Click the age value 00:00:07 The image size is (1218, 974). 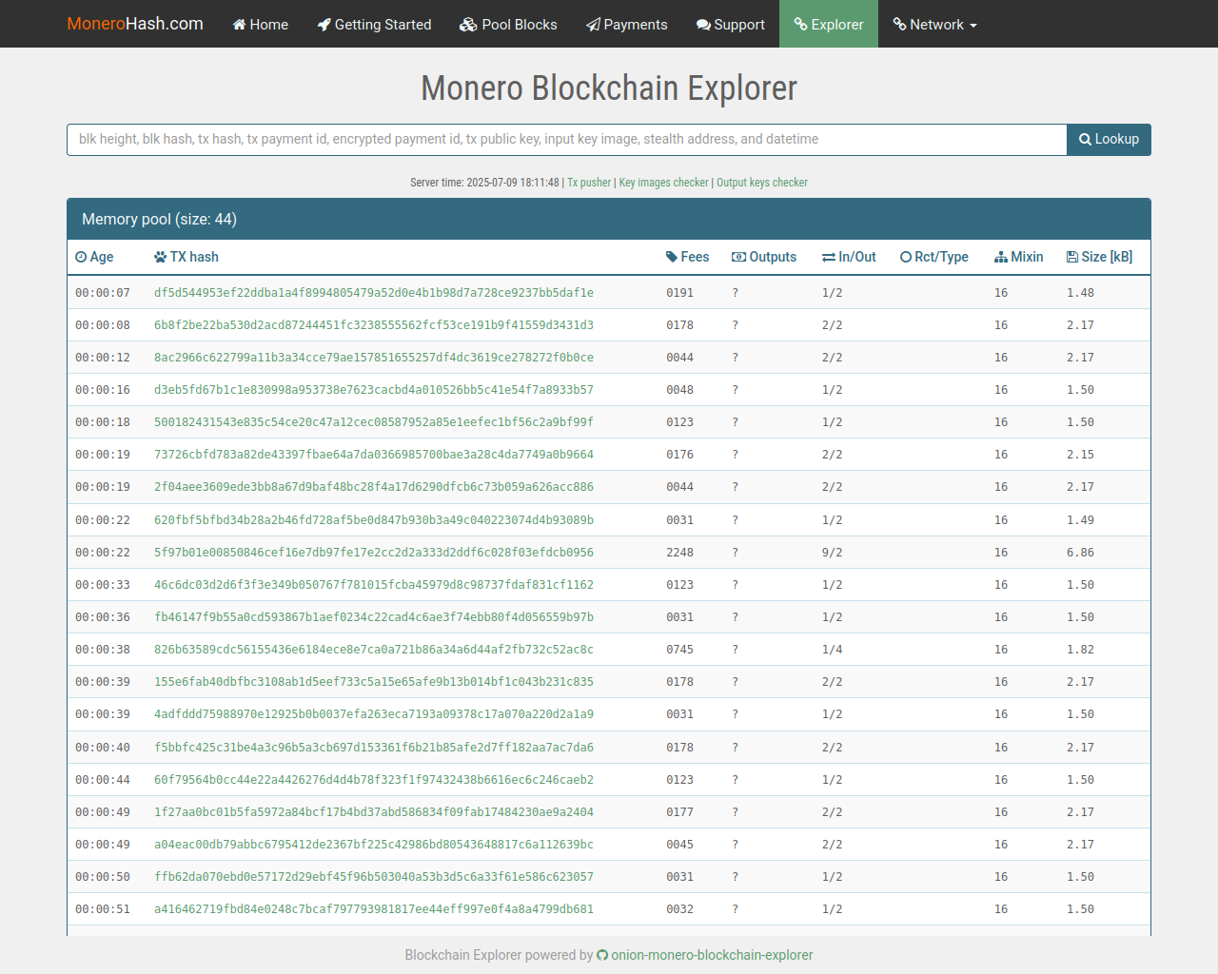pyautogui.click(x=103, y=293)
